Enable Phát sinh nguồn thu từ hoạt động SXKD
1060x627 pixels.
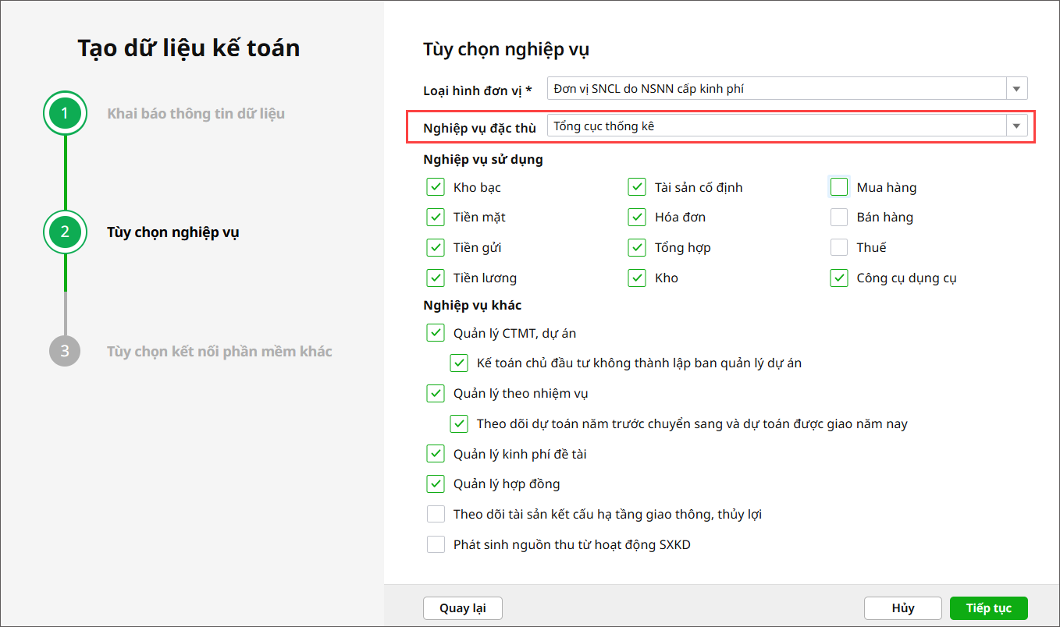(x=436, y=545)
